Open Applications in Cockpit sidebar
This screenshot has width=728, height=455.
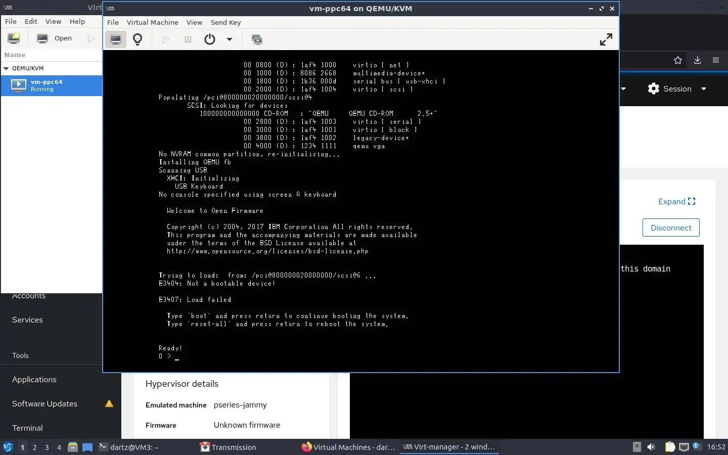(x=34, y=380)
